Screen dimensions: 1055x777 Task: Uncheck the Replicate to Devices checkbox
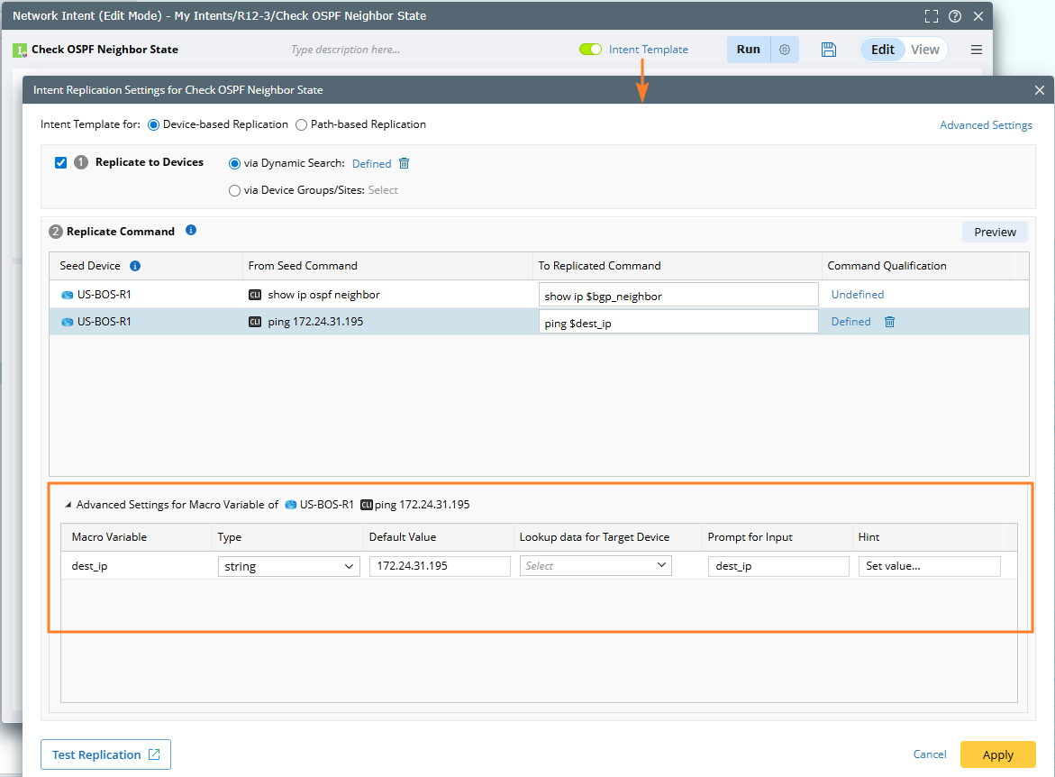click(x=61, y=163)
